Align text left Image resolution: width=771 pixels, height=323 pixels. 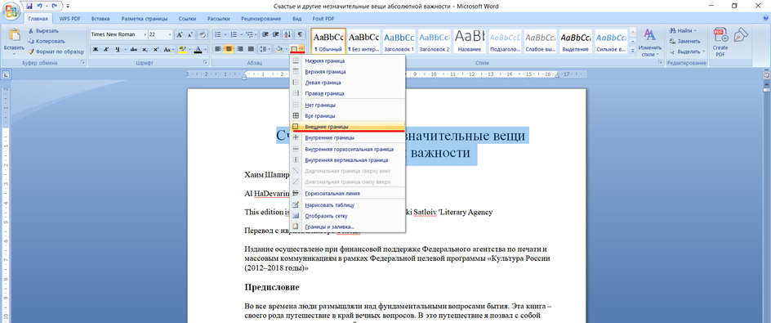click(218, 49)
